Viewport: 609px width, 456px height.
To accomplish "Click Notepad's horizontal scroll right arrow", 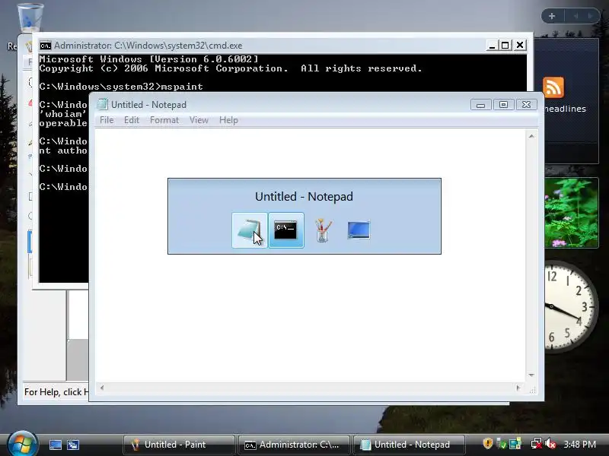I will (x=518, y=388).
